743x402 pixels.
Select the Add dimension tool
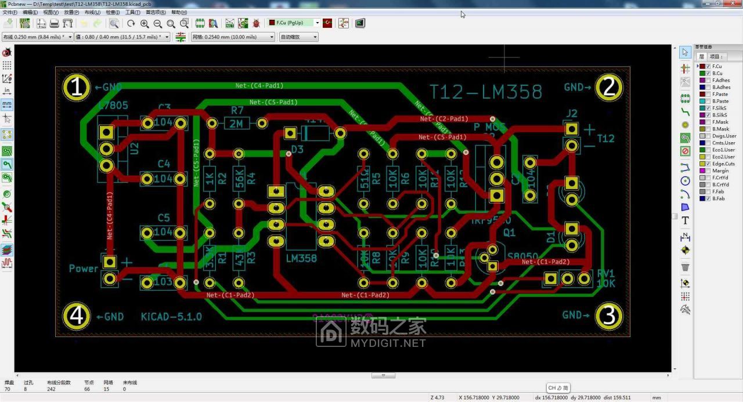(x=685, y=237)
